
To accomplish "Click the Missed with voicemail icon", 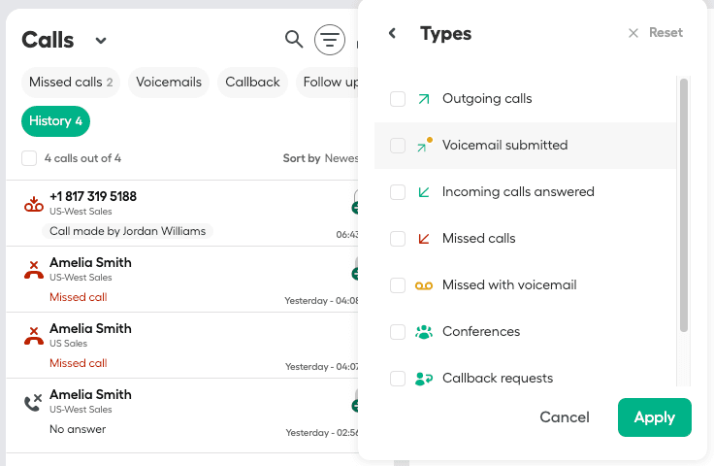I will click(x=423, y=285).
